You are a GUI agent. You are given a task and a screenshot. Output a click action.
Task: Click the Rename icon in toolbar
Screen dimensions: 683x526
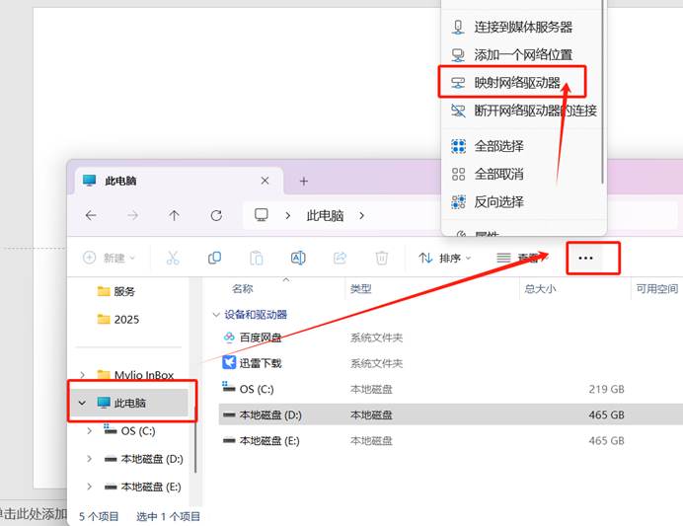tap(298, 258)
